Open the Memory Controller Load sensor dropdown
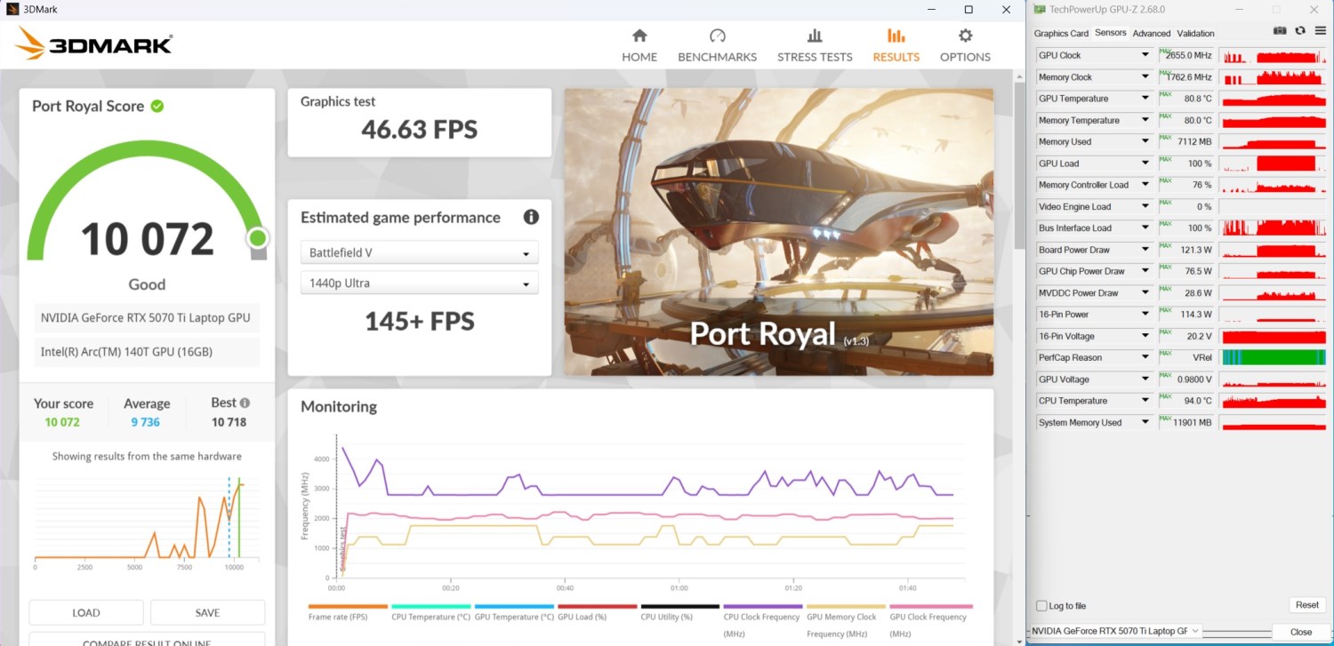The image size is (1334, 646). [x=1145, y=185]
